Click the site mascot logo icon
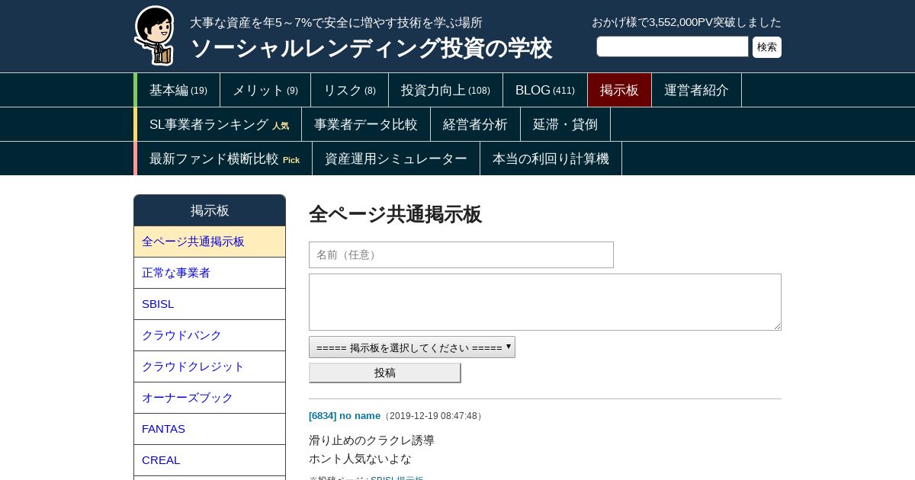This screenshot has height=480, width=915. pos(154,35)
